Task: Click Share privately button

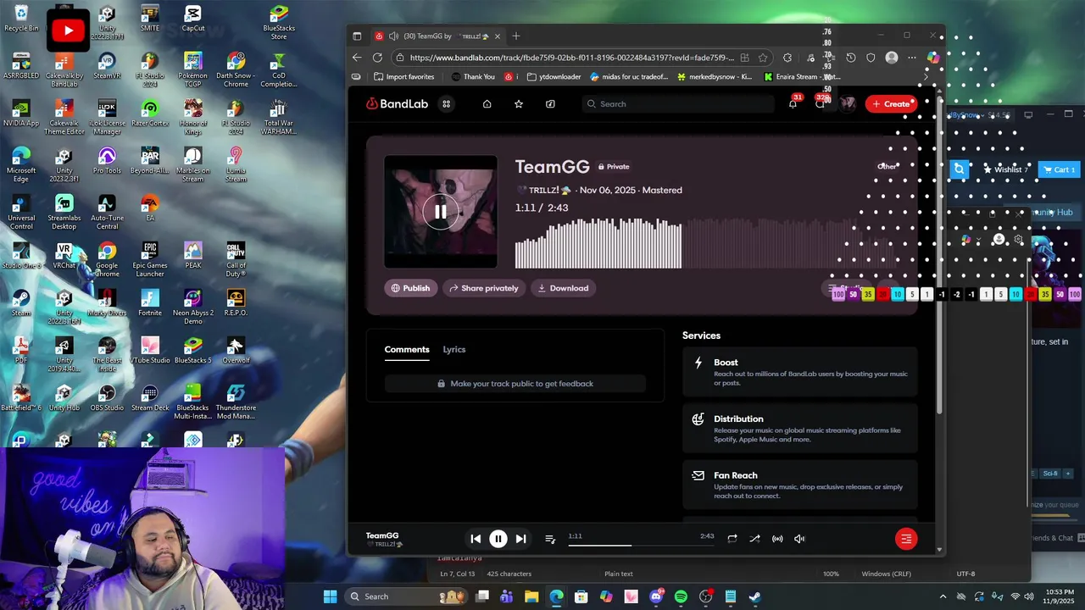Action: click(x=484, y=288)
